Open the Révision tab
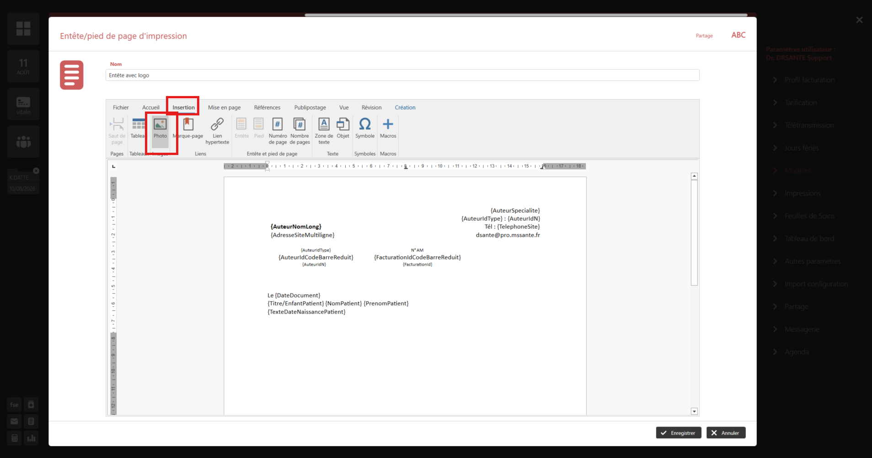The image size is (872, 458). click(x=371, y=107)
